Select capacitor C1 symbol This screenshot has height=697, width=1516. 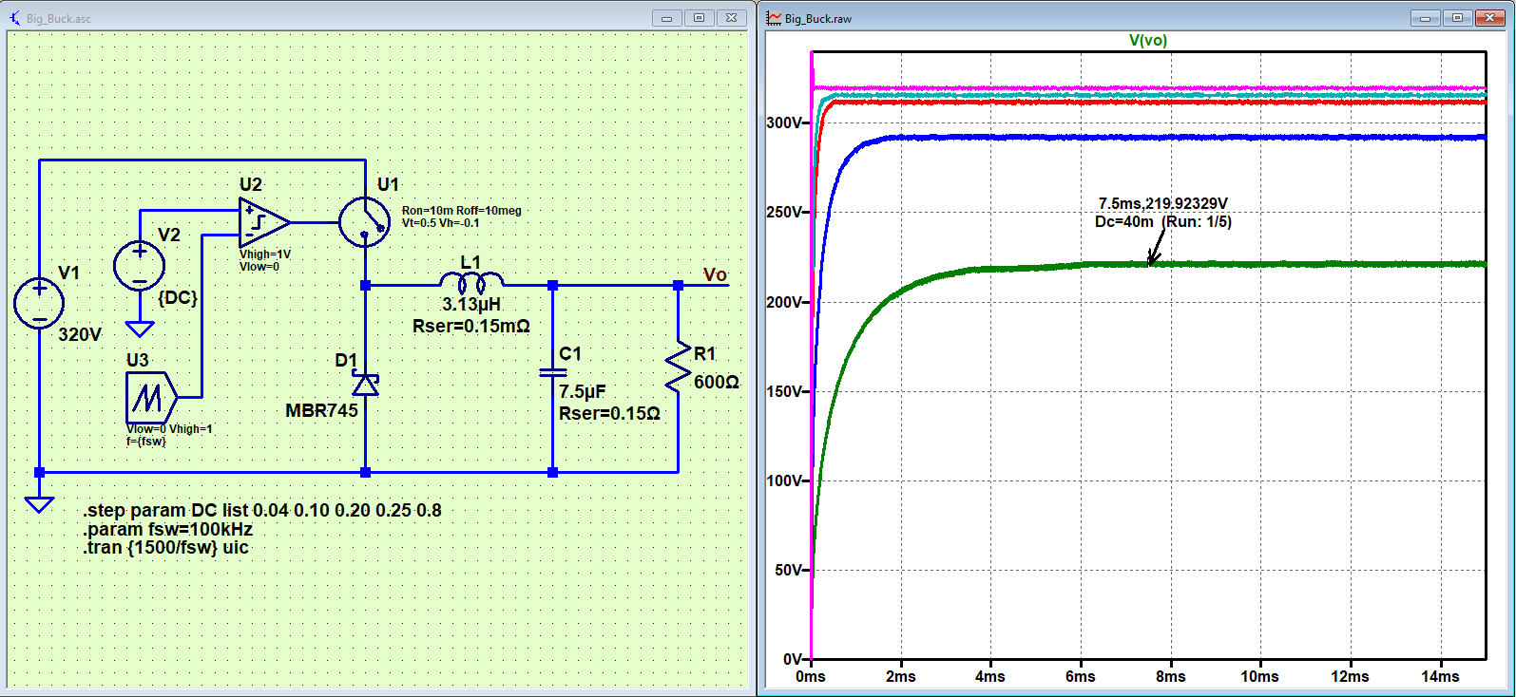pyautogui.click(x=552, y=372)
